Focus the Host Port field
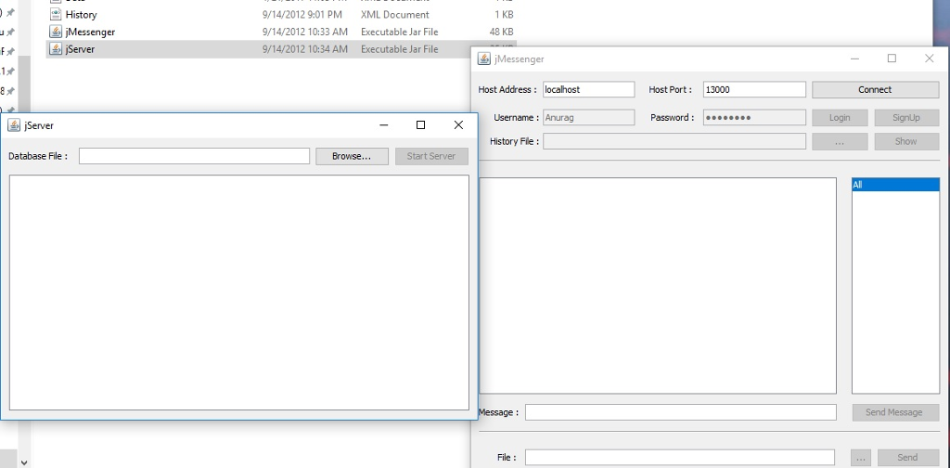 [x=754, y=89]
